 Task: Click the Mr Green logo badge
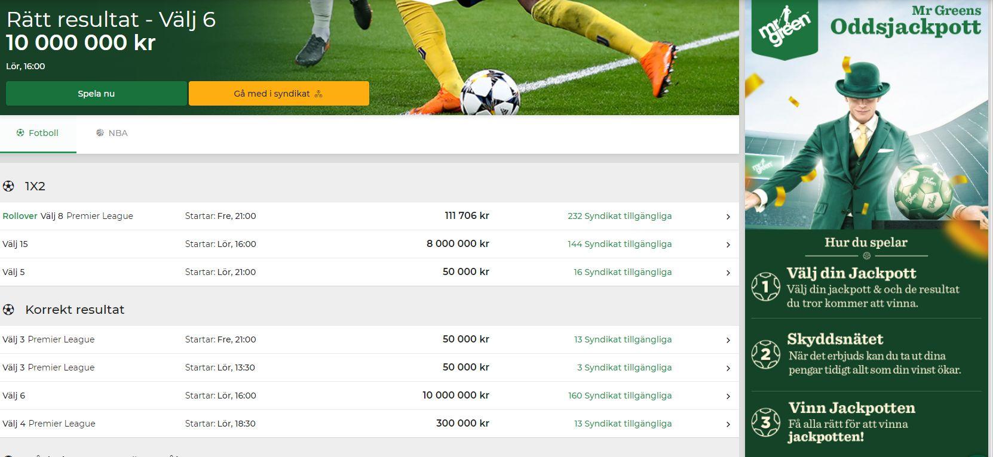(784, 29)
